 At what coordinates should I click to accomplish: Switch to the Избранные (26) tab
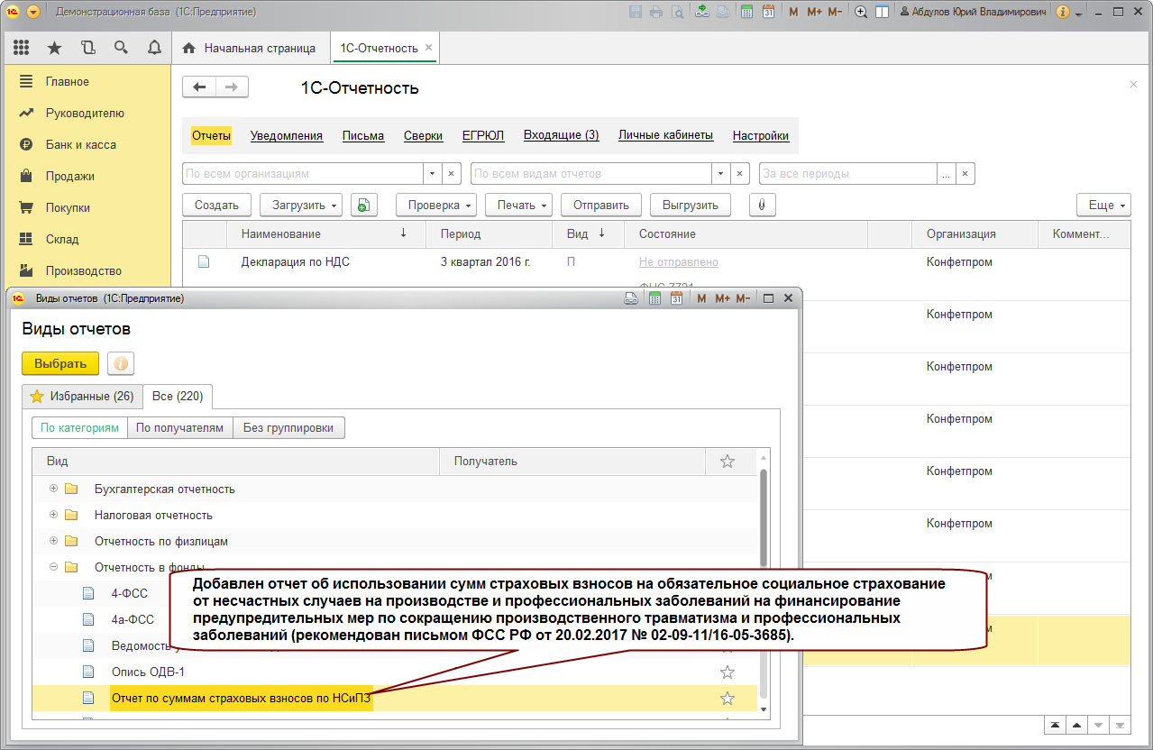(82, 397)
